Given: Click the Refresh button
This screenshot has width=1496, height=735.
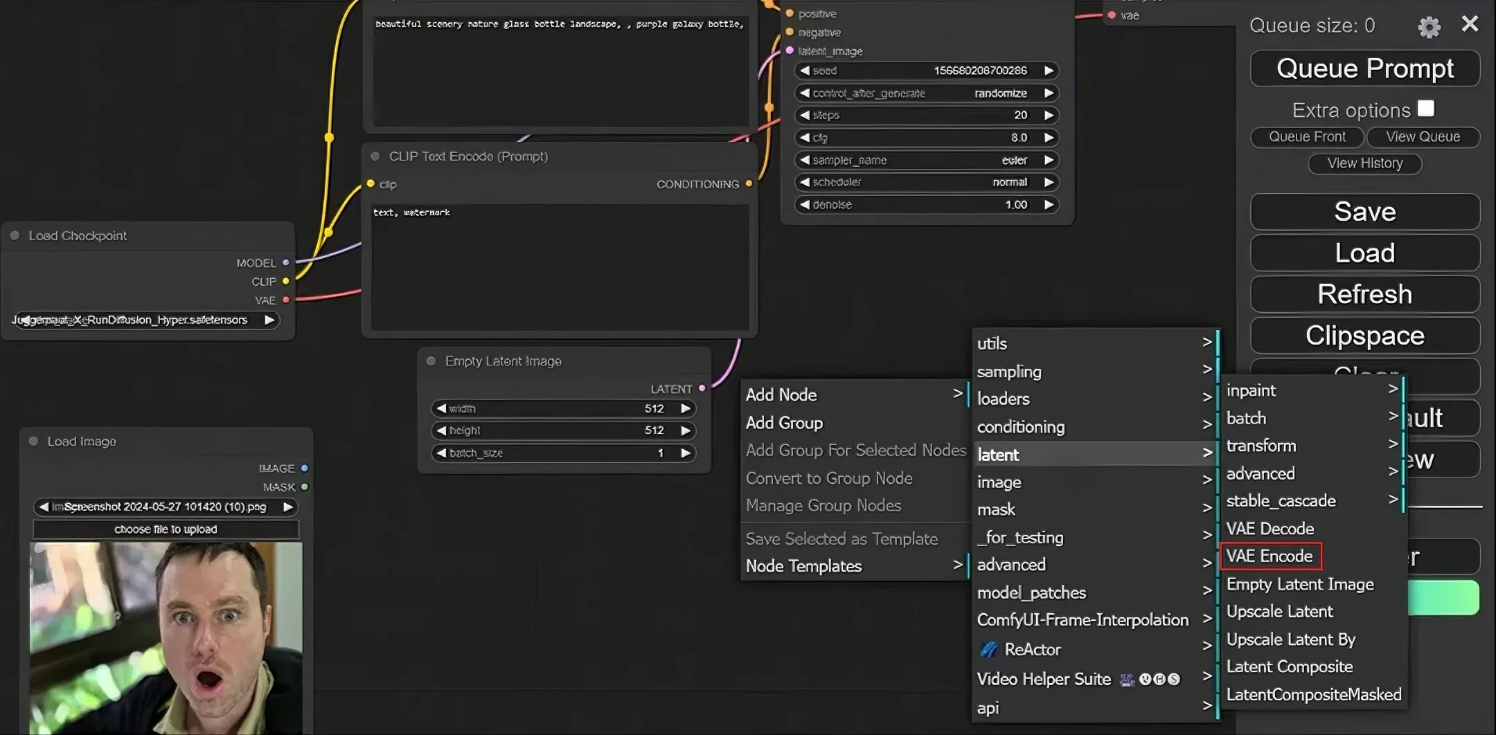Looking at the screenshot, I should tap(1365, 294).
